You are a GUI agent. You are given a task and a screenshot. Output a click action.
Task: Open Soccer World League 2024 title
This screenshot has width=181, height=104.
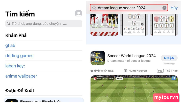click(x=131, y=56)
